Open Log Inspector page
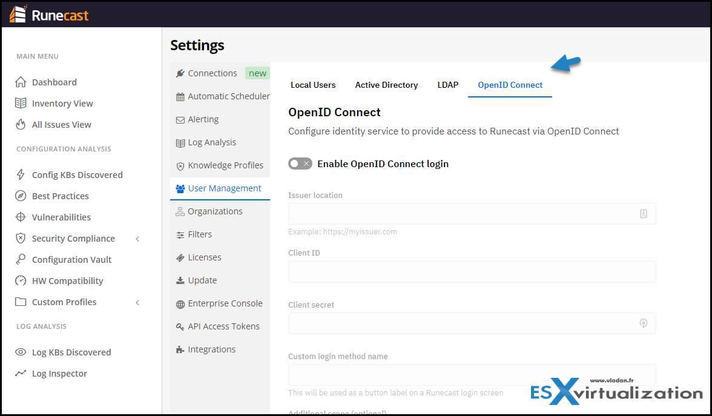 (x=59, y=374)
